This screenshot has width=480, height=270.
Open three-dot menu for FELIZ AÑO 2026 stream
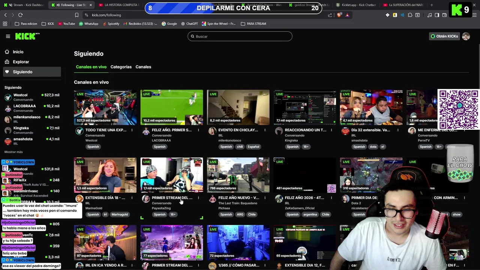coord(331,198)
